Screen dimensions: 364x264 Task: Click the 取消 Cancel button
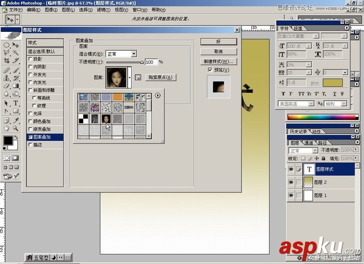tap(218, 52)
